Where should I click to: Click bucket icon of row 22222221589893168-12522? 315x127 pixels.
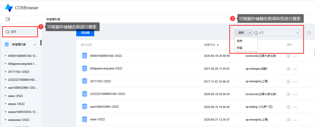click(x=84, y=94)
